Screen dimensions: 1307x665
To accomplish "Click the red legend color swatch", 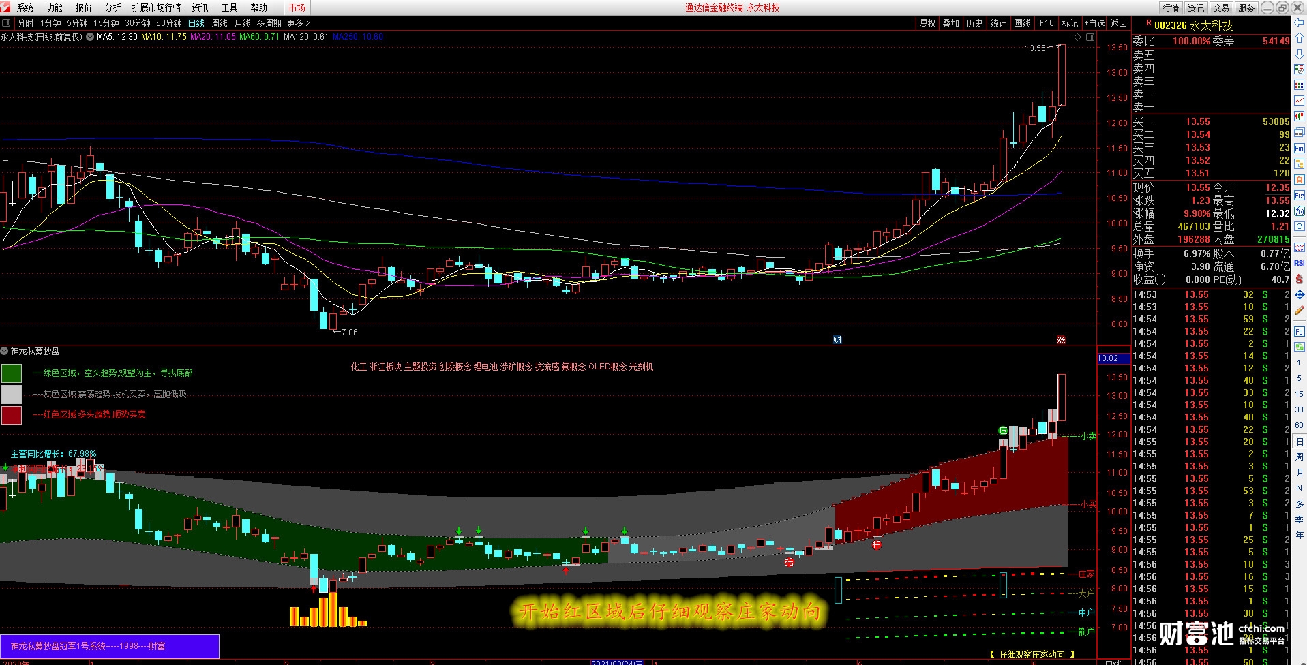I will pyautogui.click(x=12, y=415).
